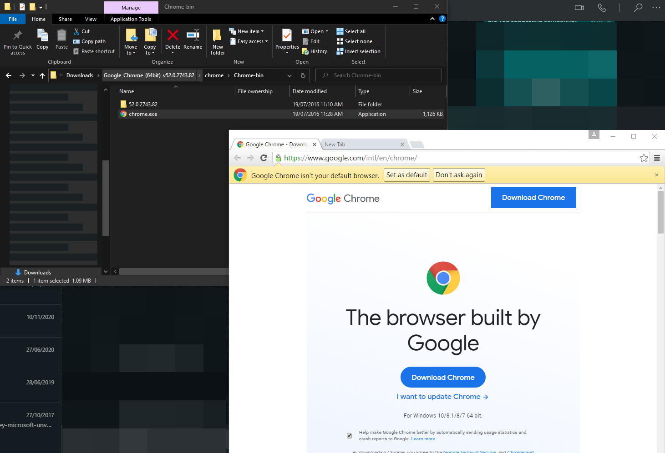Click Select all in ribbon
This screenshot has height=453, width=665.
click(x=351, y=31)
